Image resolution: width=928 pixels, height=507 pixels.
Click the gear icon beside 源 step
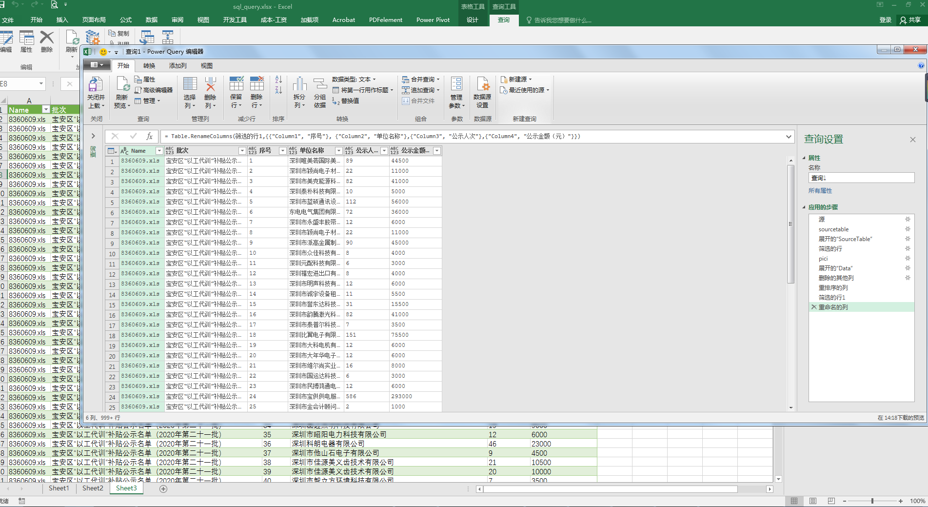click(908, 219)
